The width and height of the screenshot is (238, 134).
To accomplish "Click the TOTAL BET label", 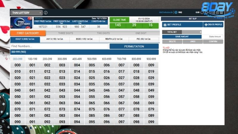I will pyautogui.click(x=172, y=32).
